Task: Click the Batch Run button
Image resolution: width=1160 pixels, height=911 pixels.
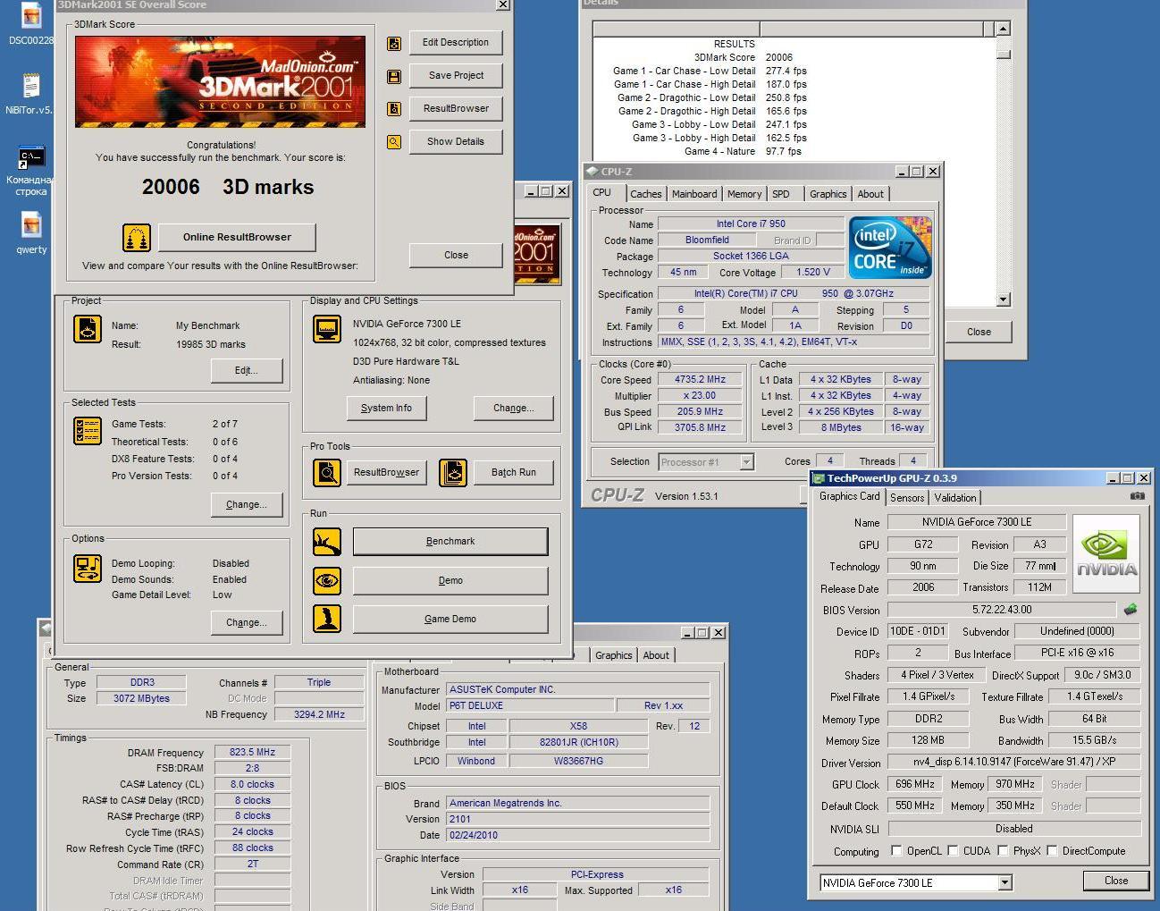Action: 514,473
